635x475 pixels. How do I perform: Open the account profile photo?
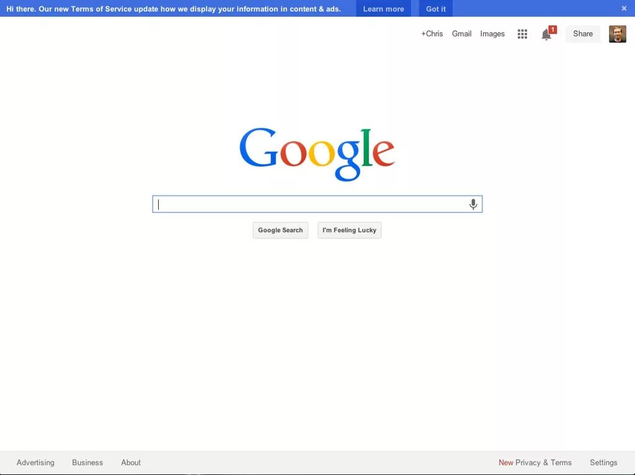[618, 34]
